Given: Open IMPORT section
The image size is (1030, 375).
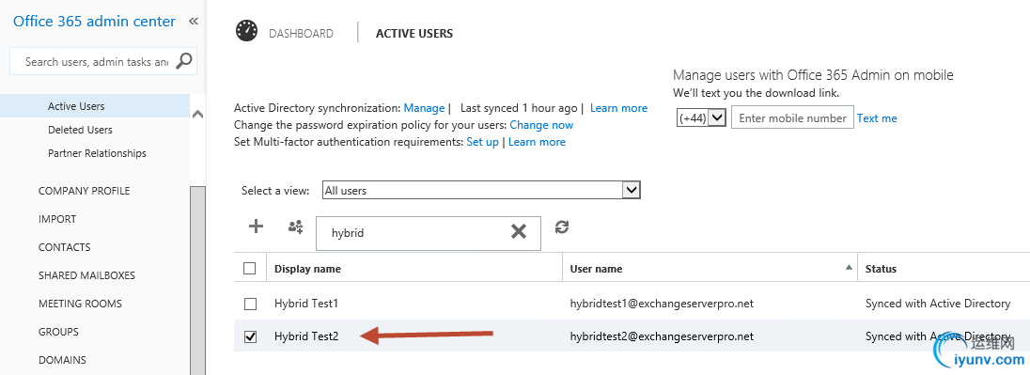Looking at the screenshot, I should coord(57,219).
